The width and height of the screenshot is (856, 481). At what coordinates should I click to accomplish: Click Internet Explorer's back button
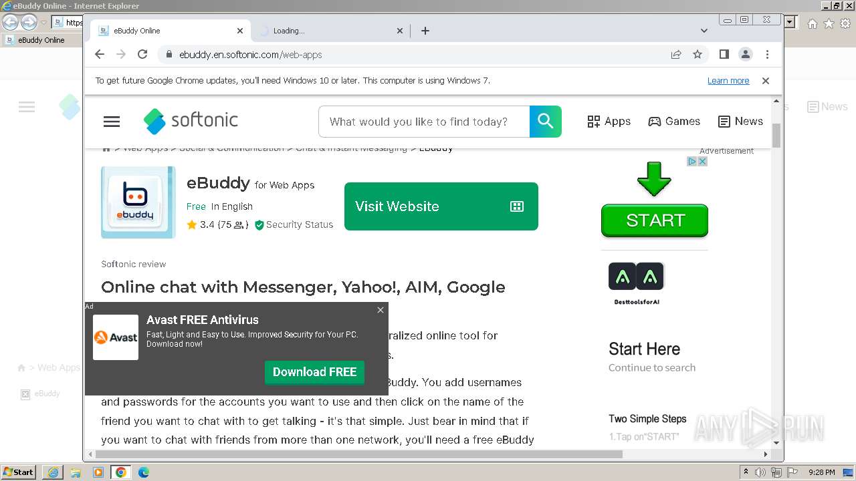[x=10, y=23]
